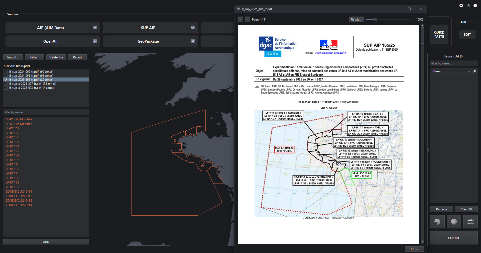The width and height of the screenshot is (481, 253).
Task: Click the Export List Filter by name field
Action: 454,63
